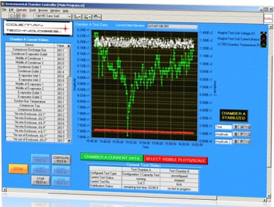Click the window horizontal scrollbar right arrow

click(265, 200)
